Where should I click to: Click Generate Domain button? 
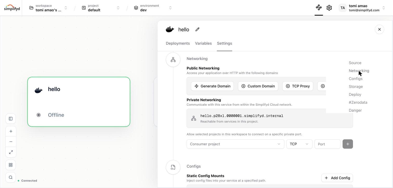pyautogui.click(x=212, y=86)
